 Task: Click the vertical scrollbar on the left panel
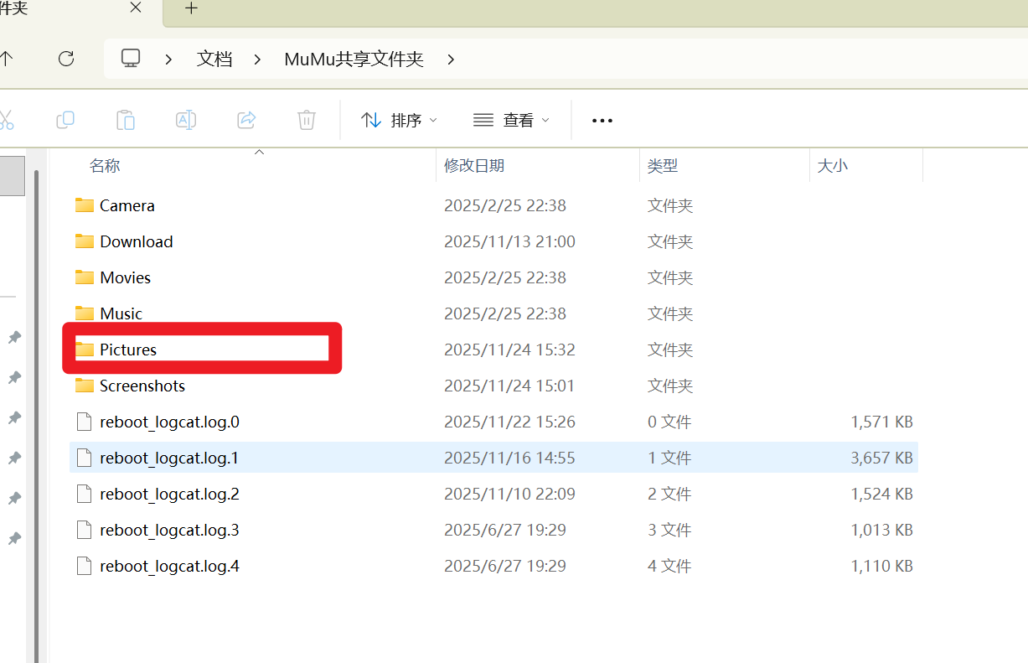point(34,335)
